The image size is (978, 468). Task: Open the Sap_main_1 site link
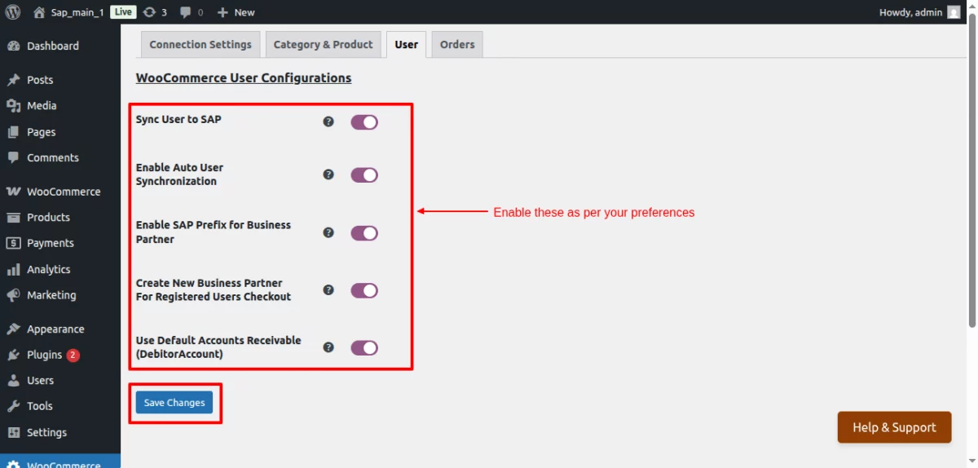pos(77,12)
